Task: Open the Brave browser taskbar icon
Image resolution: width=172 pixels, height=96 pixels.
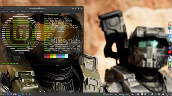Action: 26,94
